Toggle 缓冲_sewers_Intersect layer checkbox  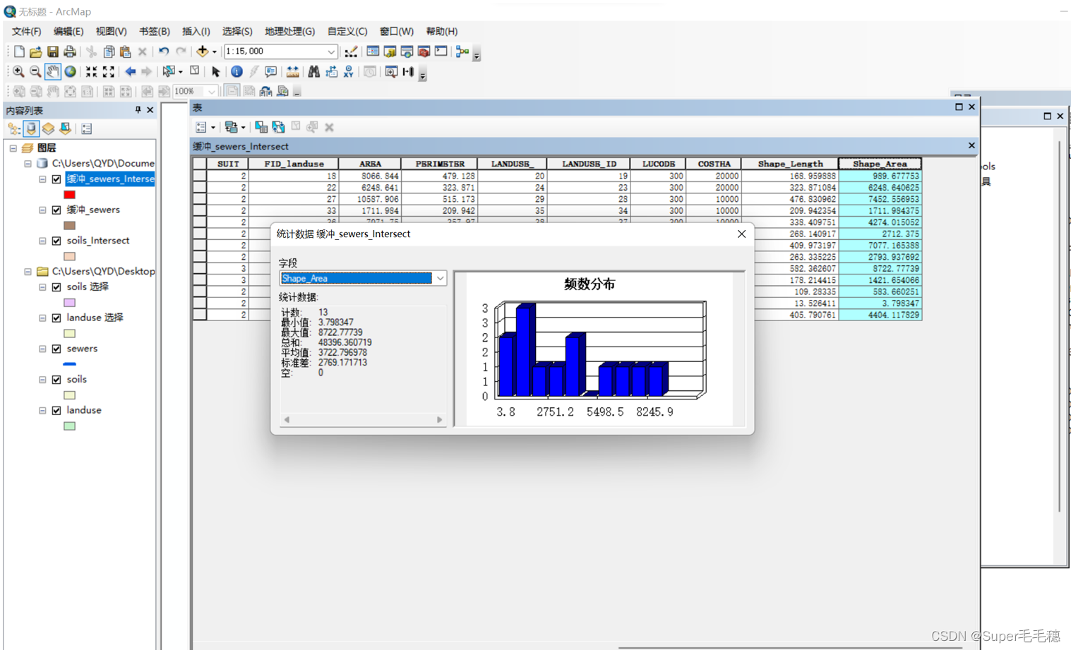coord(56,179)
